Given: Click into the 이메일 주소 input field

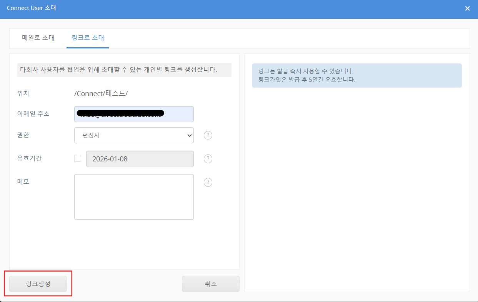Looking at the screenshot, I should point(134,114).
